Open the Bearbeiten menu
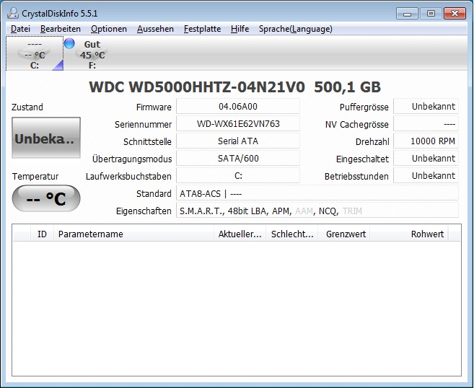 61,29
